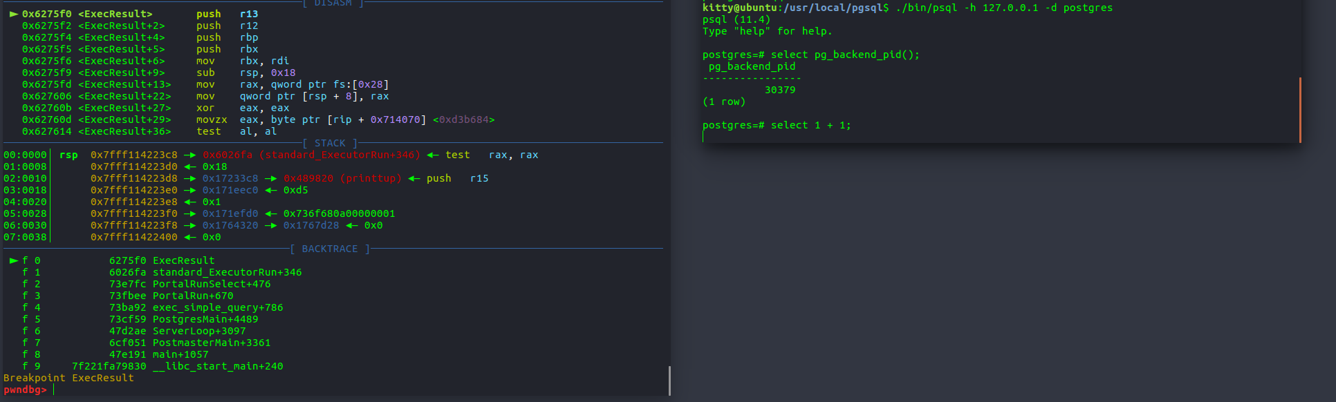The image size is (1336, 402).
Task: Click the pwndbg> command prompt
Action: tap(25, 390)
